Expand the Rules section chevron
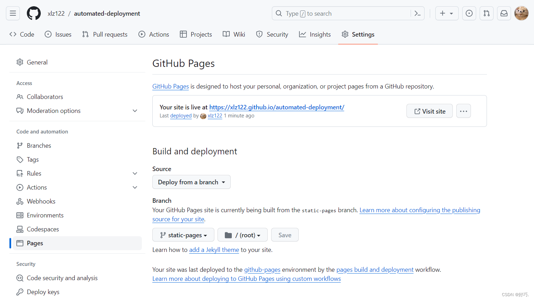 (x=135, y=174)
